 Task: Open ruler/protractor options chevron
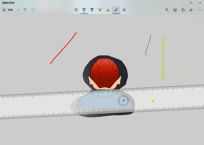[x=116, y=13]
